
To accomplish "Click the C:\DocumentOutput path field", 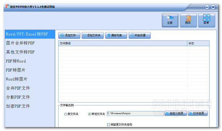I will 135,113.
